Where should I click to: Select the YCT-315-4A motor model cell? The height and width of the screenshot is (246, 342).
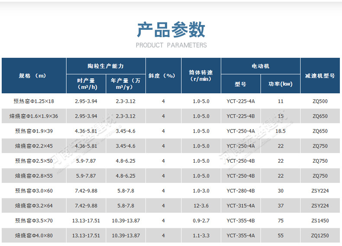(x=240, y=206)
